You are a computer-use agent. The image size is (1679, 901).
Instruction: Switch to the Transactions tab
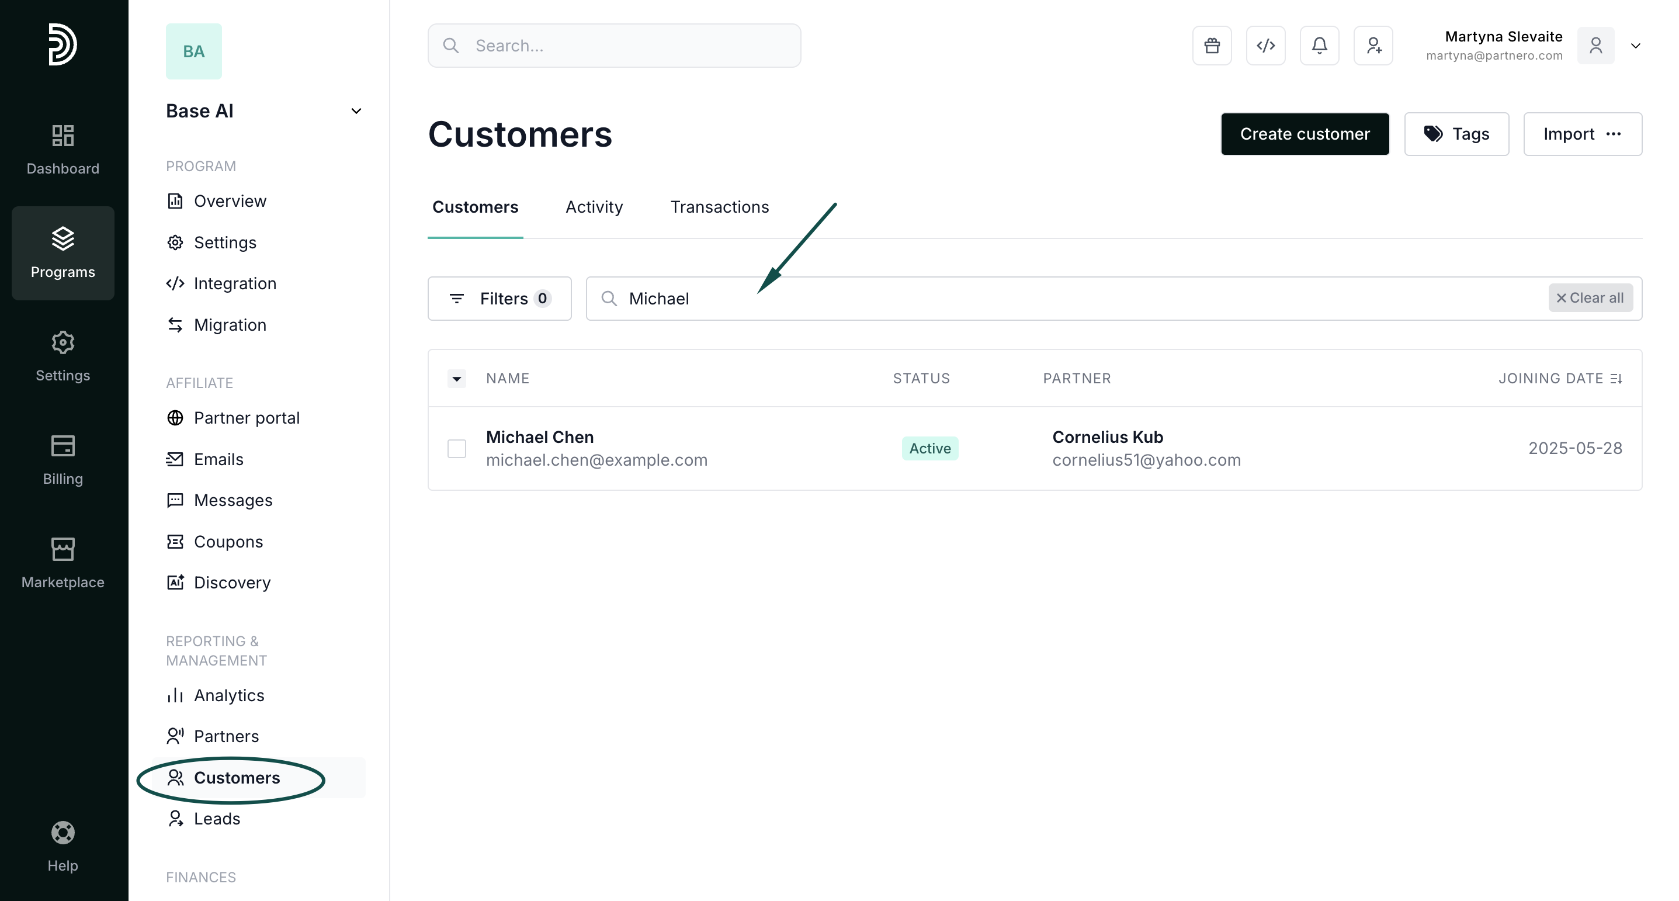pyautogui.click(x=720, y=207)
